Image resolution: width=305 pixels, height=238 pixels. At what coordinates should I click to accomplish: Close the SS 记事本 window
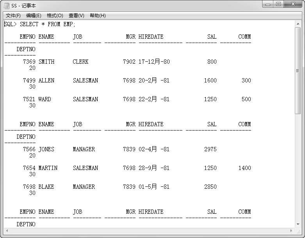(293, 4)
